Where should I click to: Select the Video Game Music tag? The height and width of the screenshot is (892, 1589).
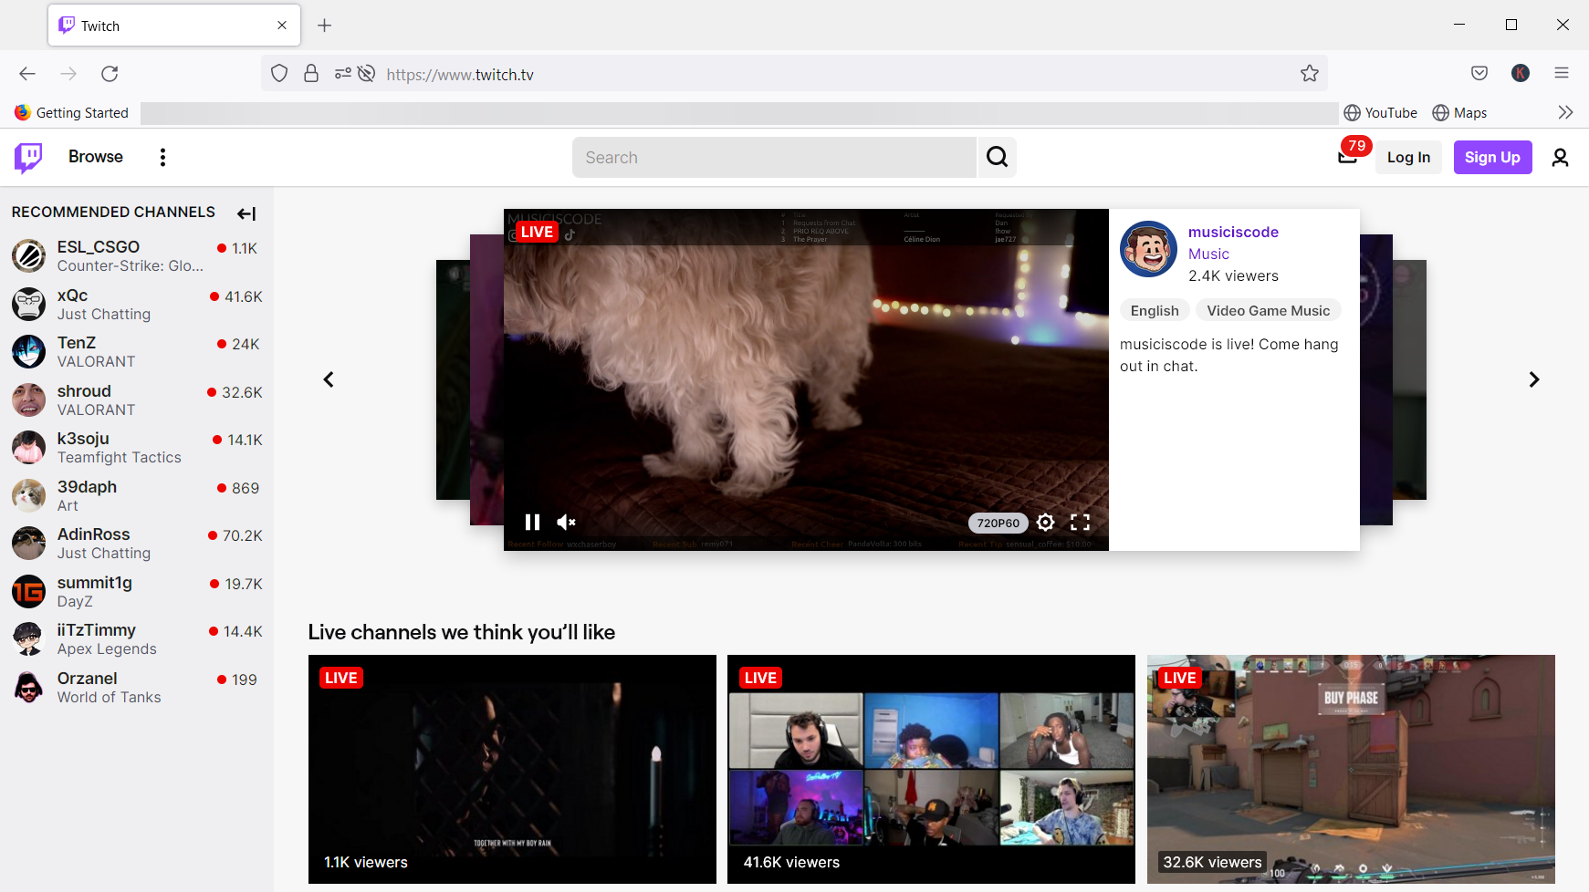point(1268,311)
